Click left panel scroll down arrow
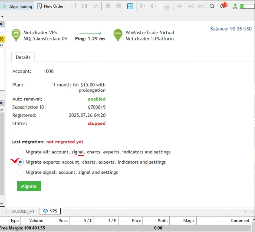 click(2, 203)
